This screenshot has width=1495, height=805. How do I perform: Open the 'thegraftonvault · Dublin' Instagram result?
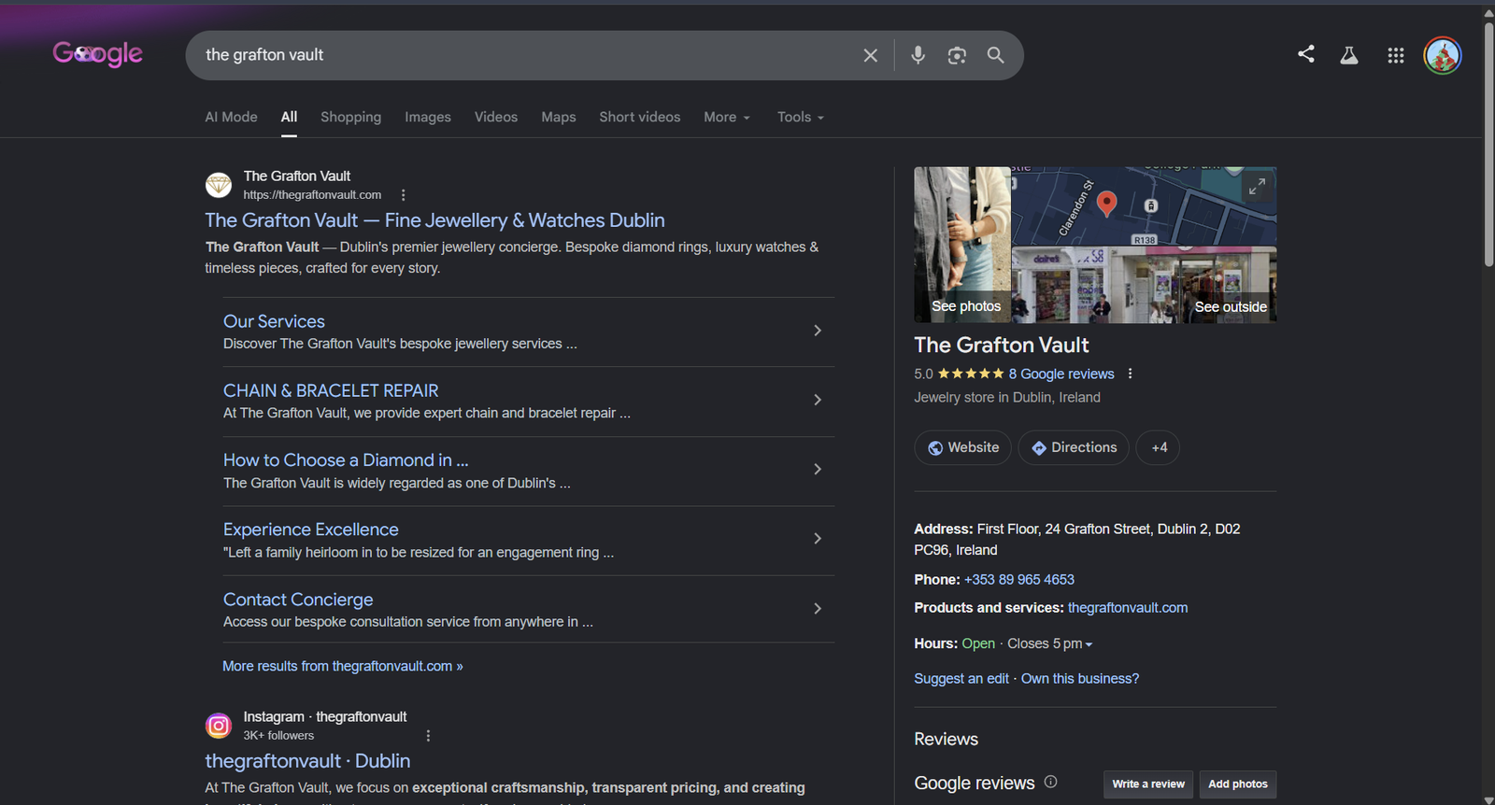pos(307,761)
